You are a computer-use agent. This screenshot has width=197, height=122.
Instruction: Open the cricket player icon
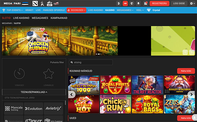pyautogui.click(x=42, y=3)
